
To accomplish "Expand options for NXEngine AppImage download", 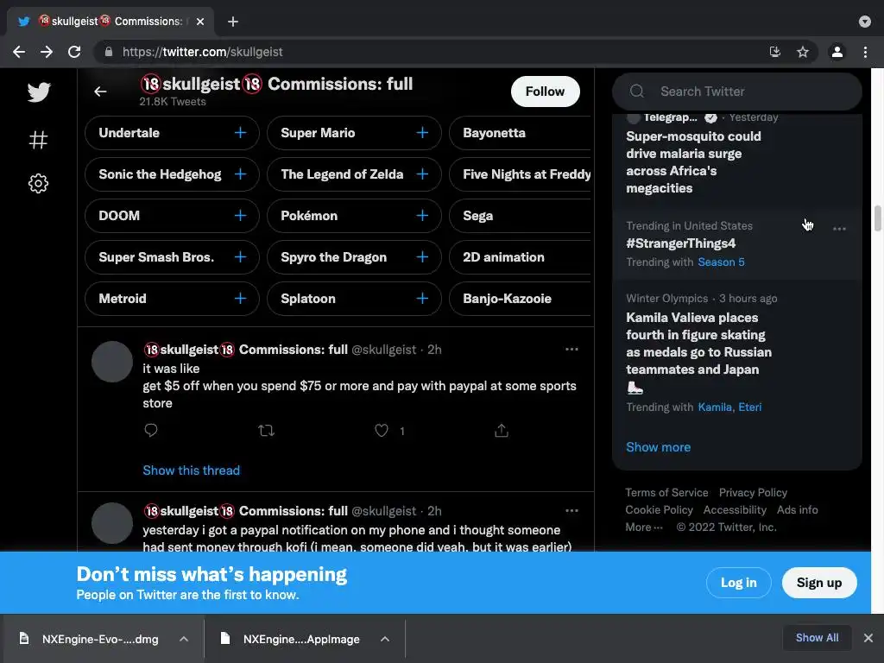I will tap(385, 639).
